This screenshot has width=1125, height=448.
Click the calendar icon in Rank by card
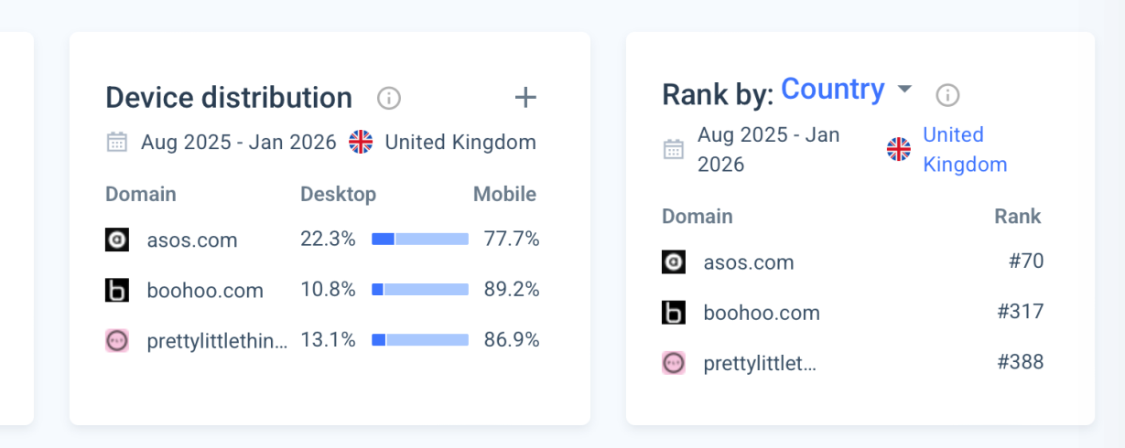point(674,149)
